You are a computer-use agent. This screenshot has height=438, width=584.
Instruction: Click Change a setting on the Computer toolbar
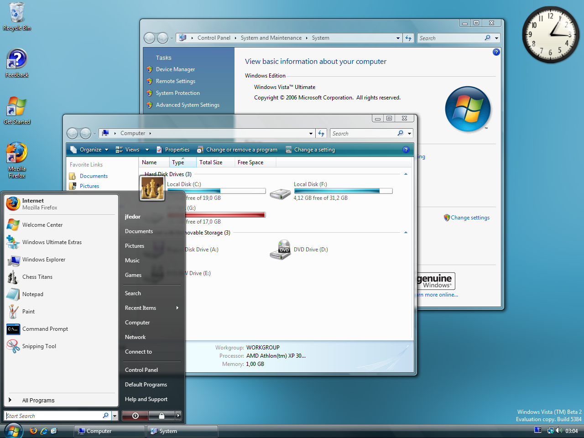click(310, 150)
